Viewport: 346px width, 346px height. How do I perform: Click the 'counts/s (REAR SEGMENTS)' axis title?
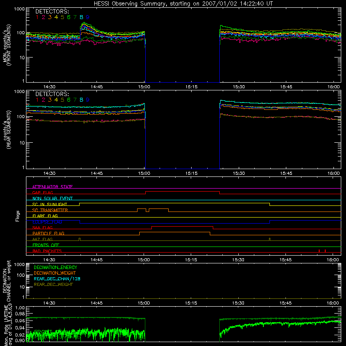click(x=7, y=130)
